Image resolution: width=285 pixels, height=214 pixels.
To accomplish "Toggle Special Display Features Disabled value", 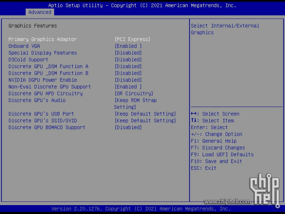I will pyautogui.click(x=128, y=53).
